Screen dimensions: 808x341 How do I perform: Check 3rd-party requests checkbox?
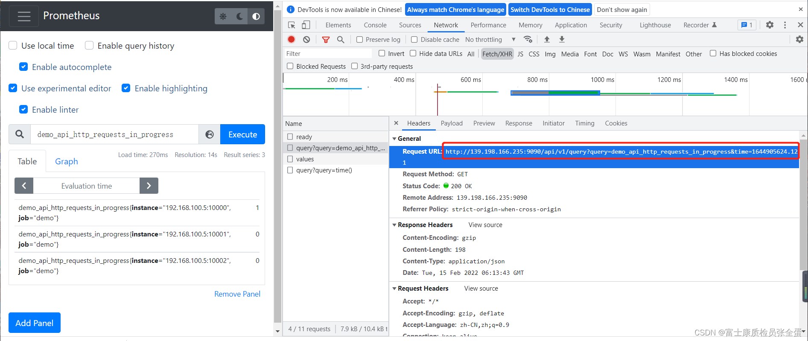tap(354, 66)
